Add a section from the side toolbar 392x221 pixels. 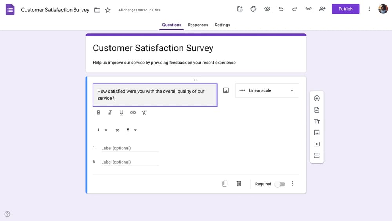pyautogui.click(x=317, y=156)
